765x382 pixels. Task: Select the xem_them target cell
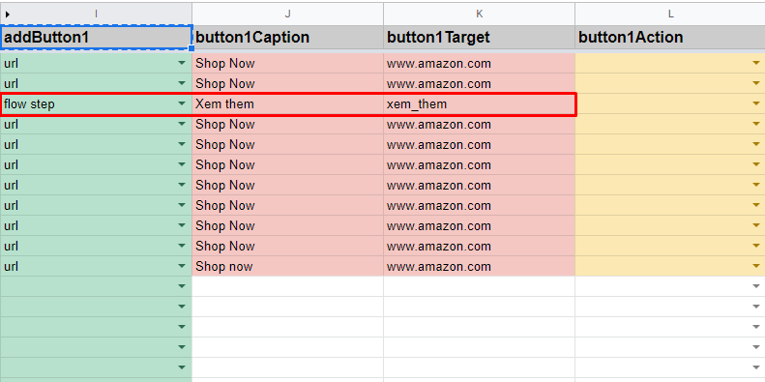479,103
